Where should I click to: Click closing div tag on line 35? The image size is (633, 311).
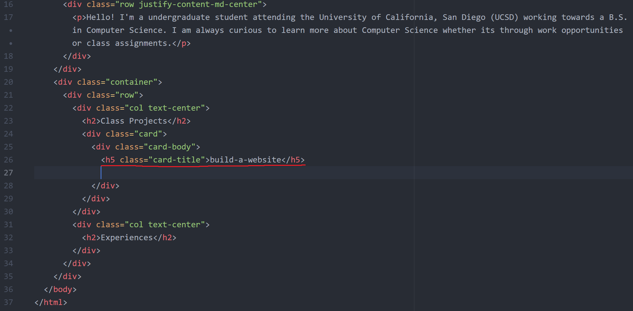point(67,276)
